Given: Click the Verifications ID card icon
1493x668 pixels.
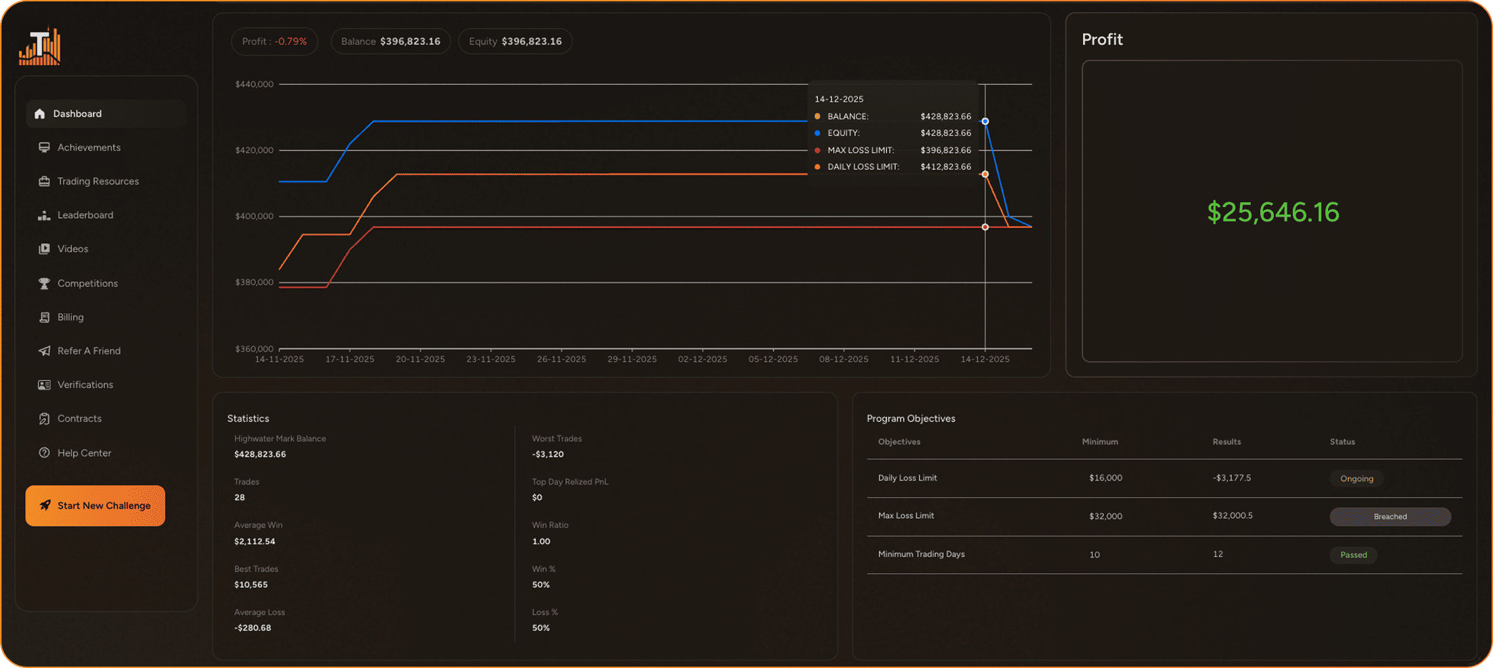Looking at the screenshot, I should click(x=44, y=385).
